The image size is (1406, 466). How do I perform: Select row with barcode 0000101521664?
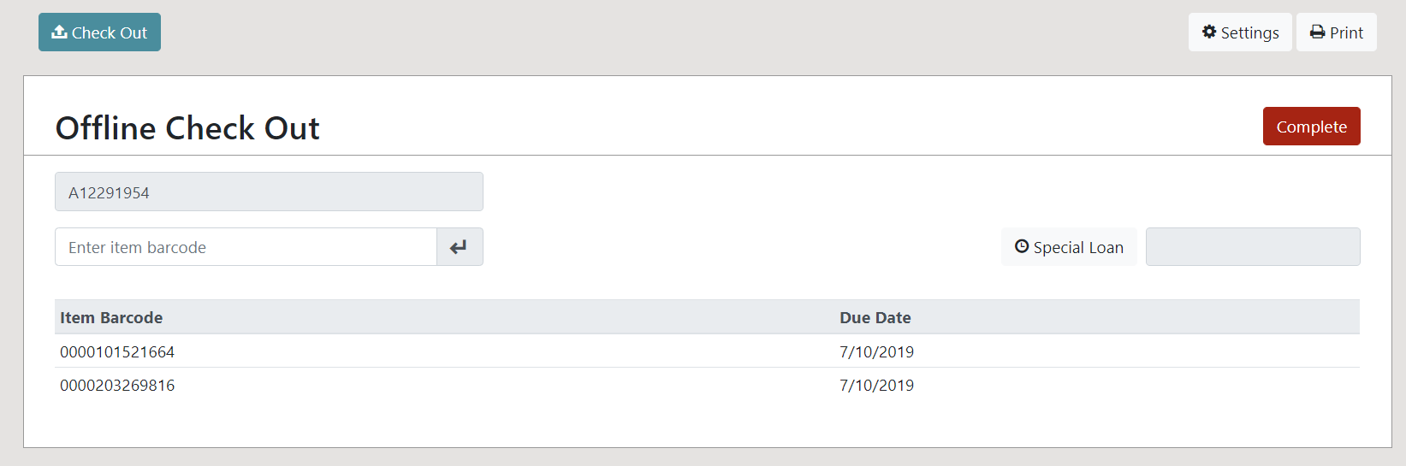click(x=707, y=351)
